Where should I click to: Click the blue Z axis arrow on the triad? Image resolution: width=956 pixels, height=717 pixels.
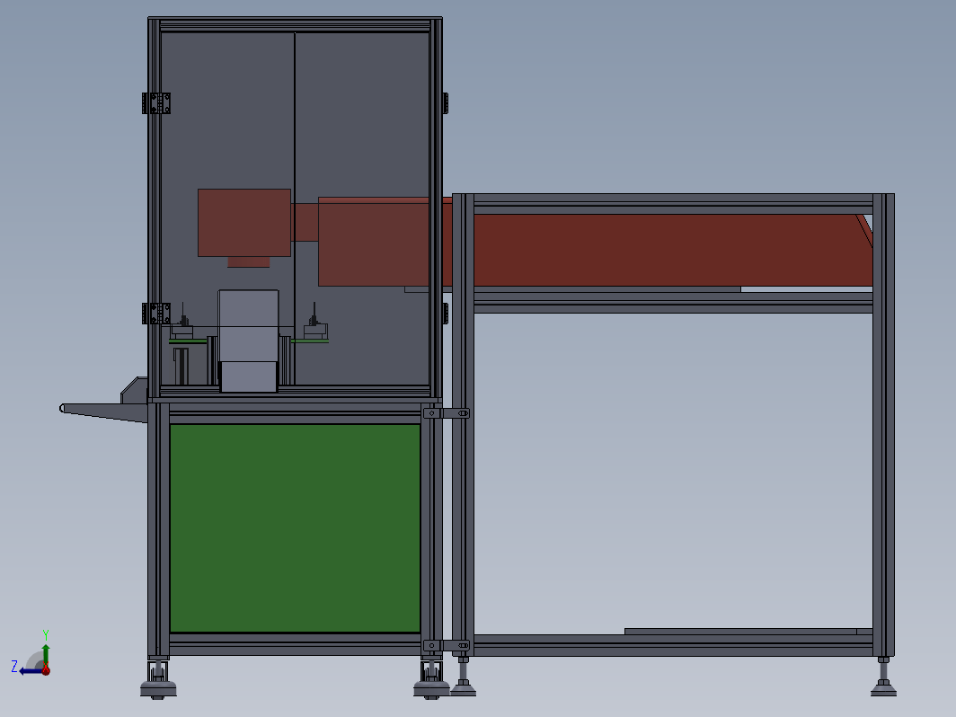coord(30,671)
